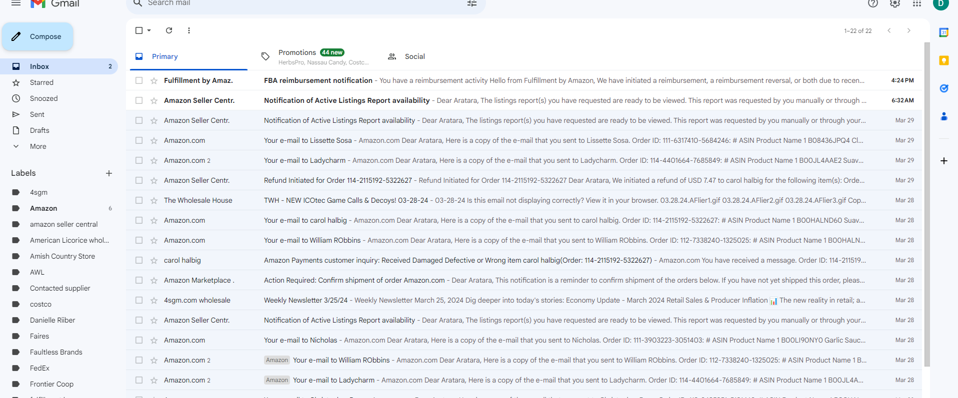The width and height of the screenshot is (958, 398).
Task: Open the Google account avatar
Action: pyautogui.click(x=940, y=3)
